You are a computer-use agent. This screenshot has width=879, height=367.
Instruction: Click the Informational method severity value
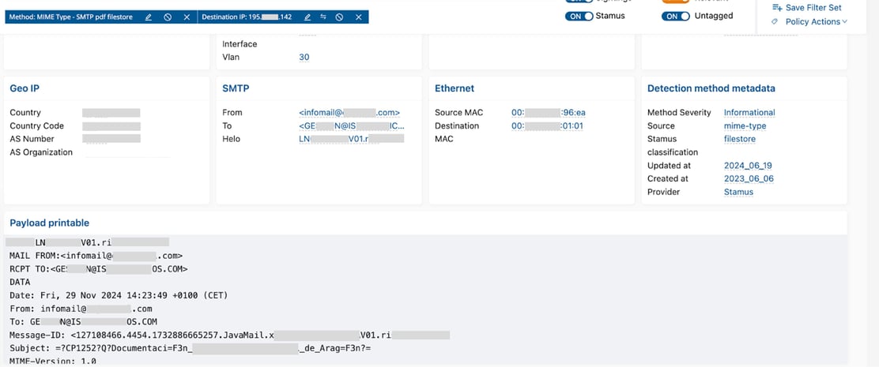click(x=749, y=112)
